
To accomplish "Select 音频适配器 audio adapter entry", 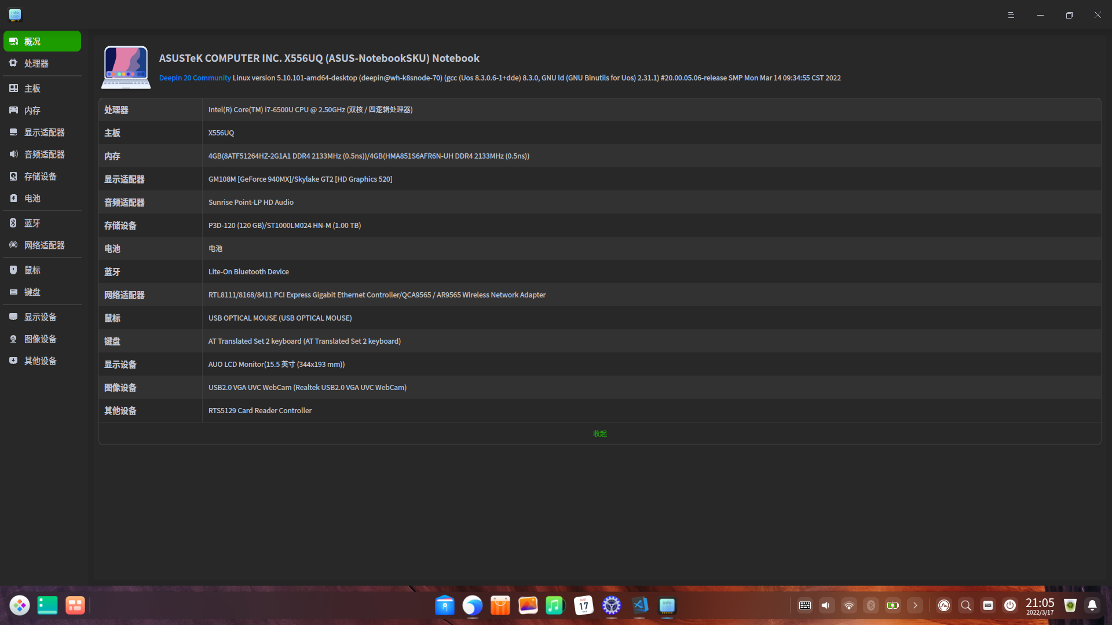I will (x=44, y=155).
